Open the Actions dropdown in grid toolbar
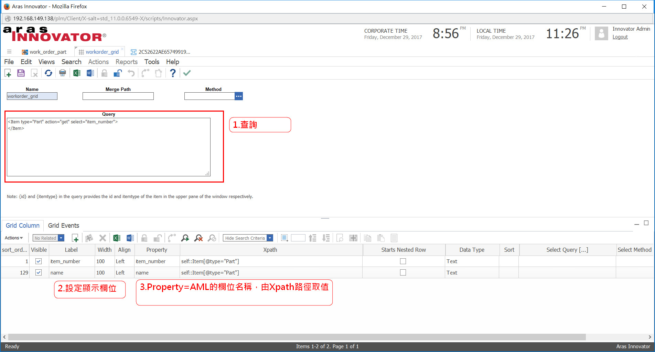 pos(14,238)
